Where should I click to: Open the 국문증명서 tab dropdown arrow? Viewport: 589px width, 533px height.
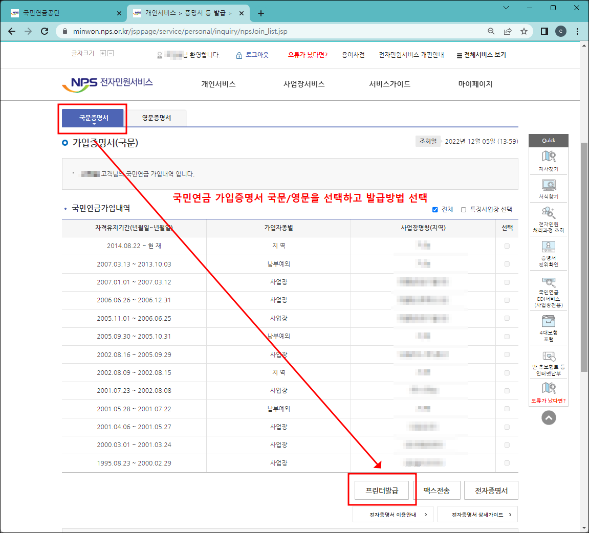coord(93,123)
